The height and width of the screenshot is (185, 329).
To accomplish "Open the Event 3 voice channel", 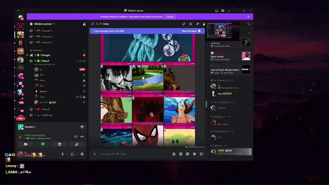I will pos(58,43).
